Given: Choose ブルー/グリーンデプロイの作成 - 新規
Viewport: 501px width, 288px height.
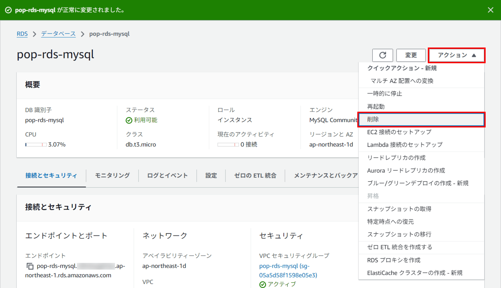Looking at the screenshot, I should tap(421, 183).
